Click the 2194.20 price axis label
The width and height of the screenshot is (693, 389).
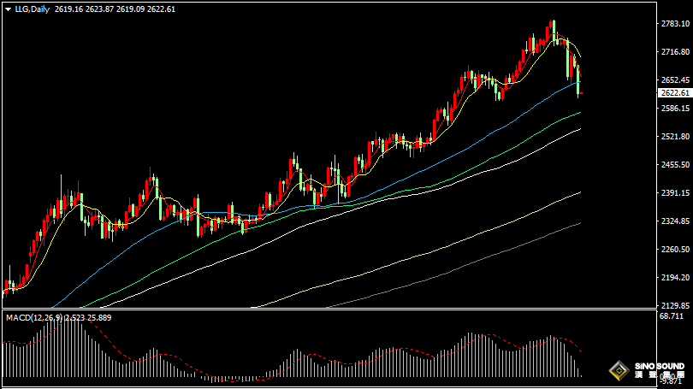(x=675, y=278)
